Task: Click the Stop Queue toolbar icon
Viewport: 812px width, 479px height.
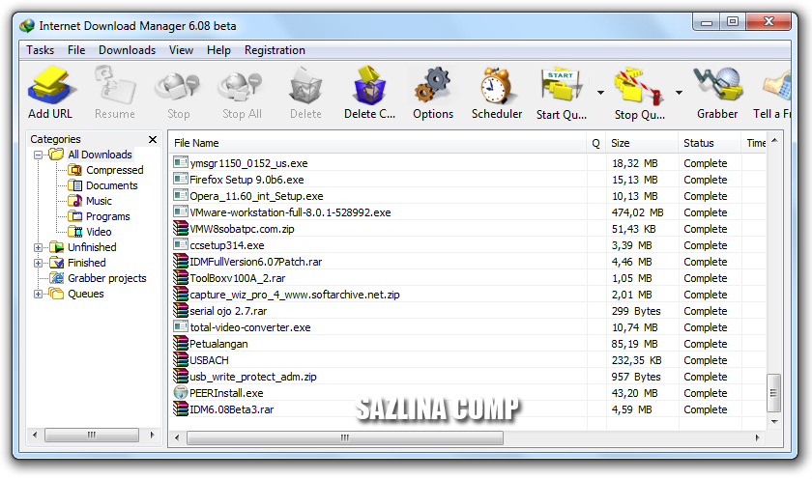Action: click(640, 86)
